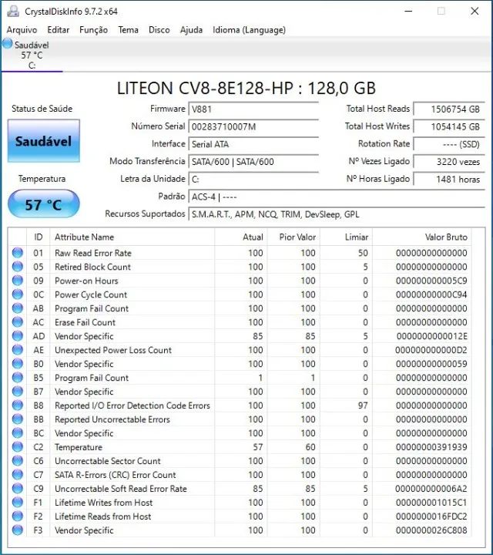Click the status orb for Reported Uncorrectable Errors
The height and width of the screenshot is (555, 493).
pyautogui.click(x=17, y=419)
